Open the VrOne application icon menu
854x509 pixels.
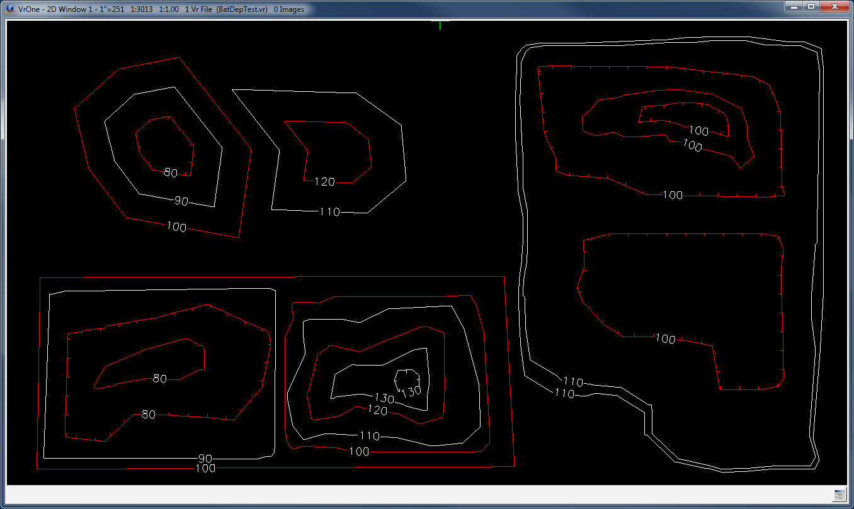[10, 9]
